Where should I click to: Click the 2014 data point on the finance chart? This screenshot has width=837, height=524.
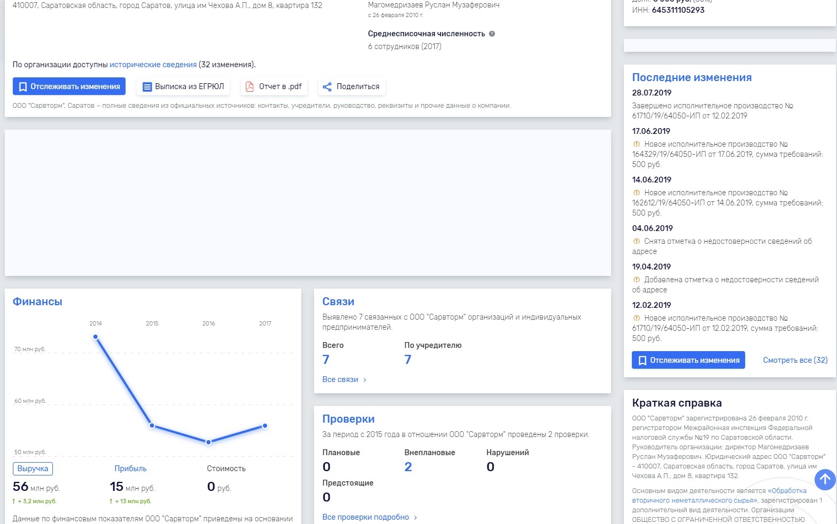tap(96, 337)
